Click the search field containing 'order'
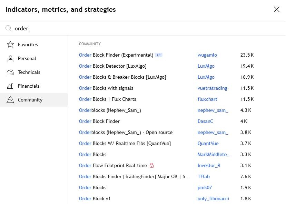This screenshot has width=286, height=204. coord(138,28)
